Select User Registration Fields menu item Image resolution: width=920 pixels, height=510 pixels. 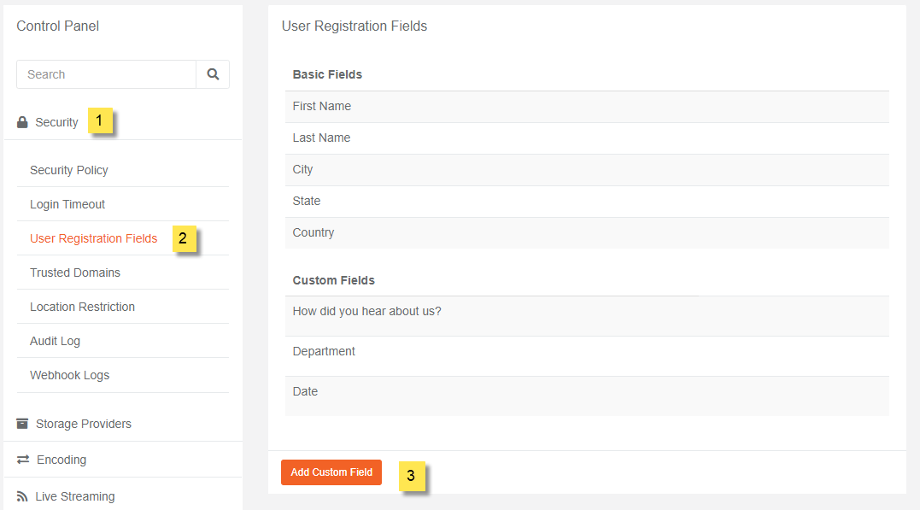click(x=94, y=238)
